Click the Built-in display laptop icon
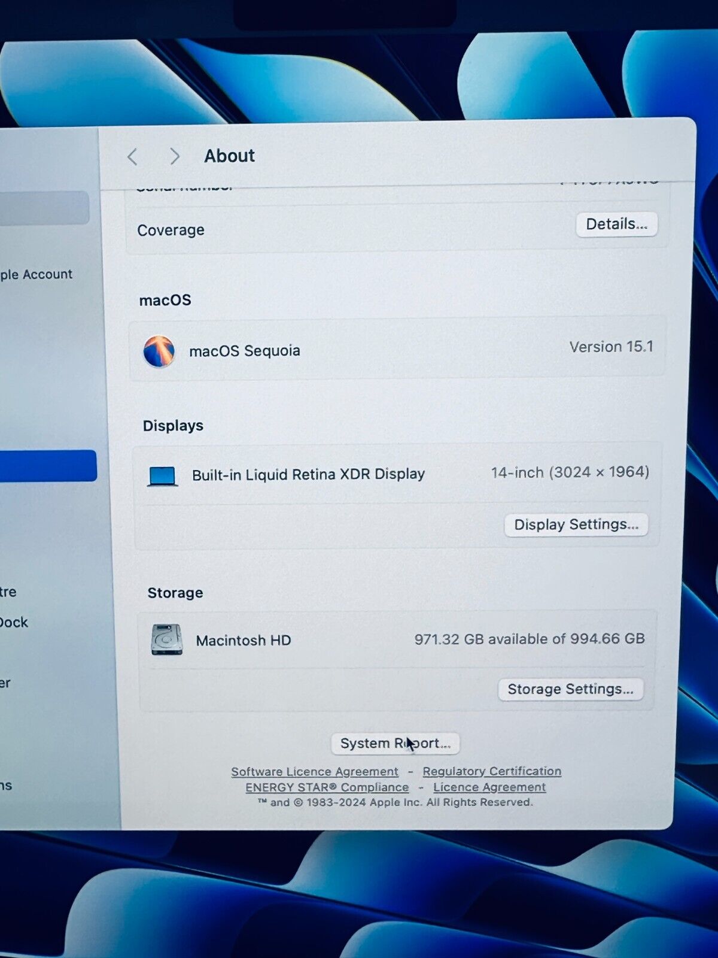This screenshot has height=958, width=718. click(x=162, y=477)
